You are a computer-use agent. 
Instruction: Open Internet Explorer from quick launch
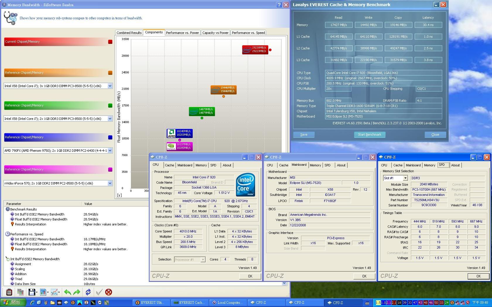[x=32, y=303]
